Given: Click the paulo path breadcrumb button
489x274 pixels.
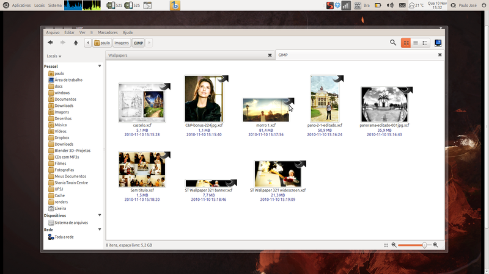Looking at the screenshot, I should pos(102,43).
